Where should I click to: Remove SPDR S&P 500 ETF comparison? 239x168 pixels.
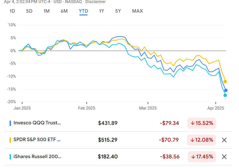click(x=224, y=140)
